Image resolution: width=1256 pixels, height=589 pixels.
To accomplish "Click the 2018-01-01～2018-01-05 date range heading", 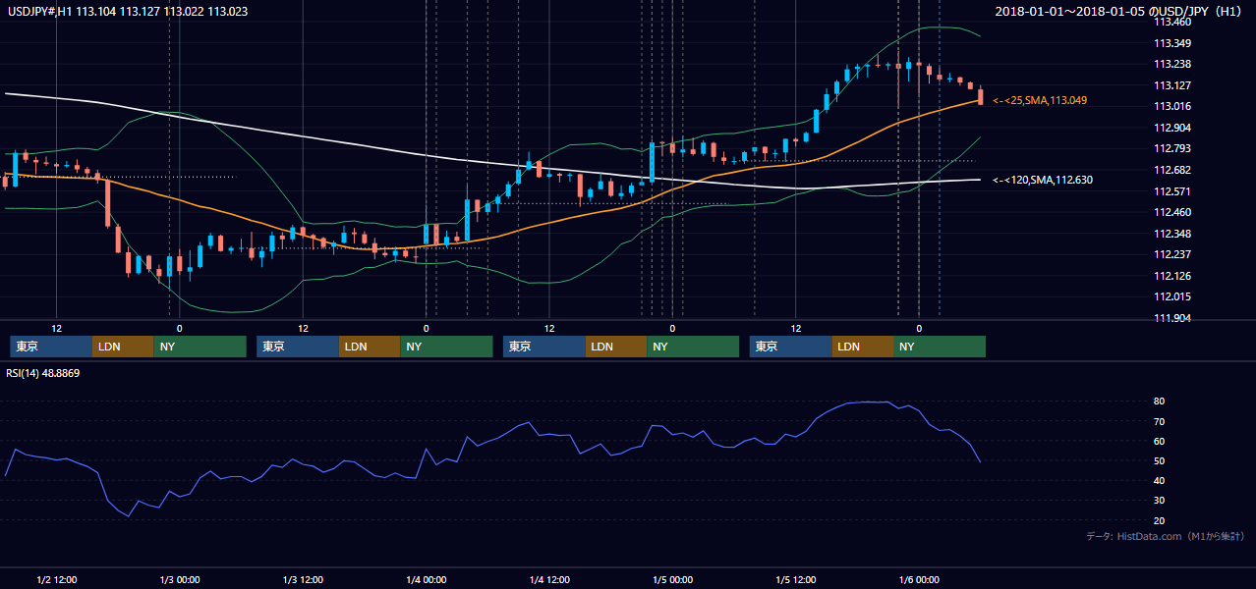I will 1120,12.
